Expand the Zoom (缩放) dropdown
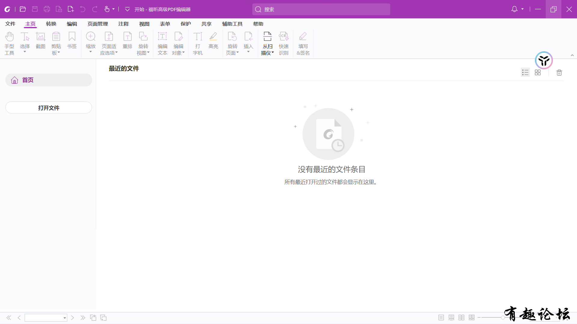Screen dimensions: 577x324 [x=90, y=52]
